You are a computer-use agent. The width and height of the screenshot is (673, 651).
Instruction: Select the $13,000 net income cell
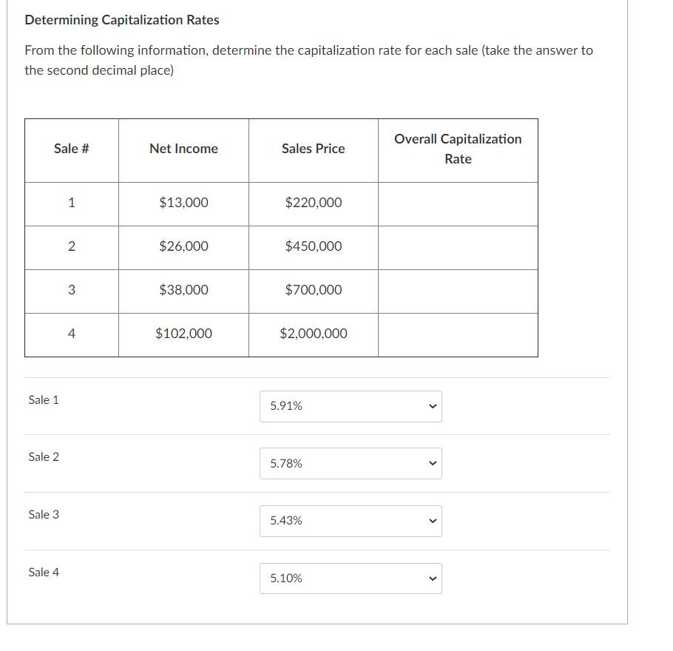(183, 202)
